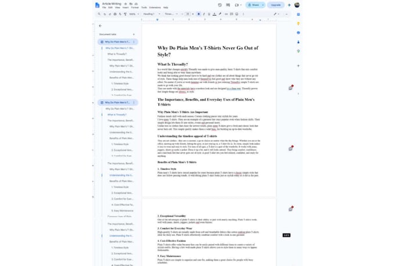Open Contacts in the side panel

point(298,42)
